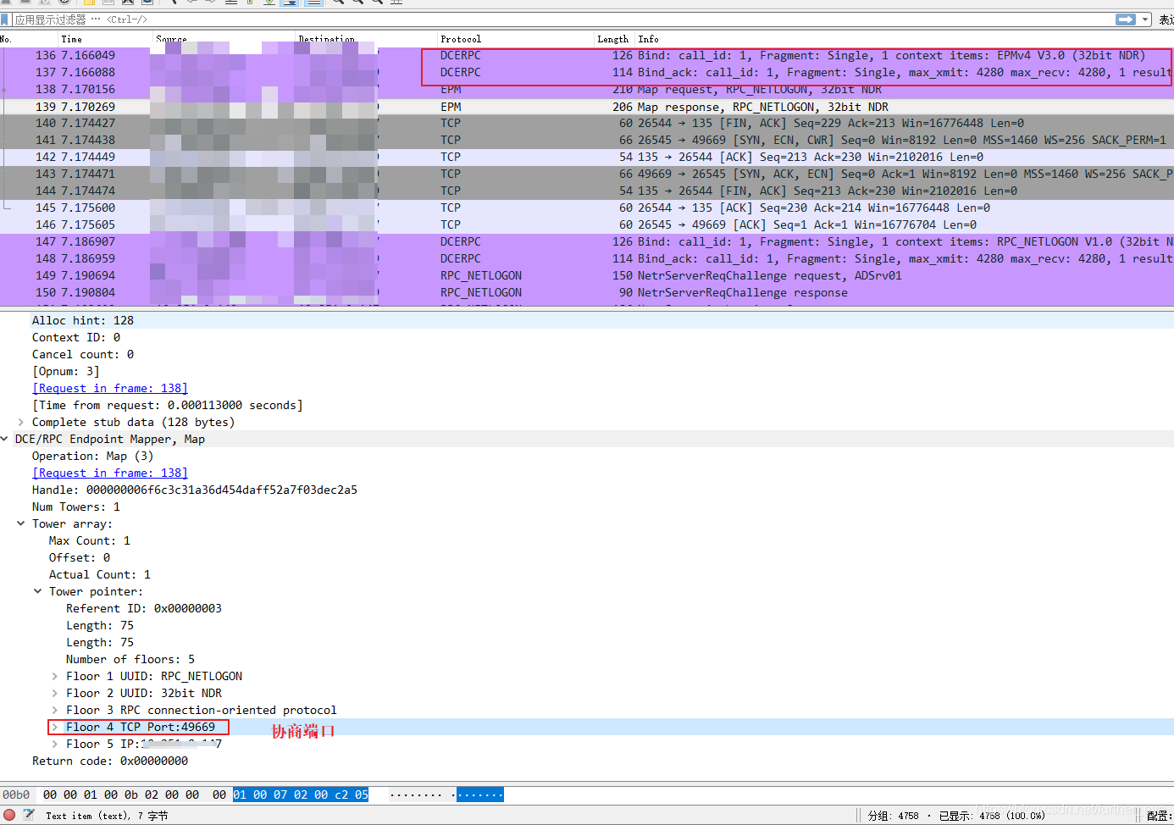Sort packets by the Time column header
Viewport: 1174px width, 825px height.
point(72,39)
